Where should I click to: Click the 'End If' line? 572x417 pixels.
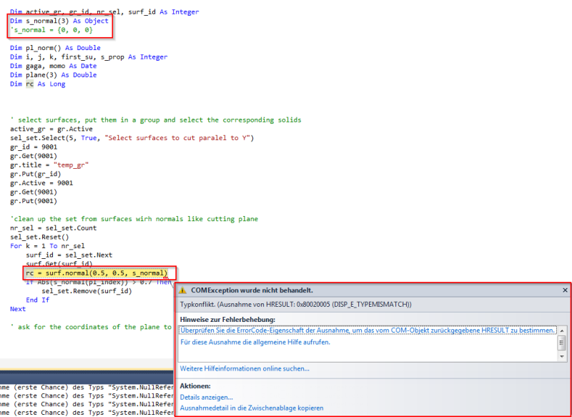(38, 300)
